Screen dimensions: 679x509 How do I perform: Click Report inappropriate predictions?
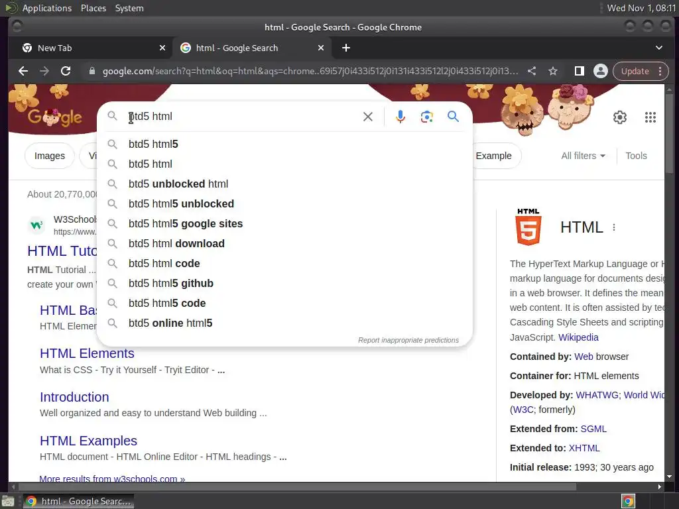[x=408, y=340]
